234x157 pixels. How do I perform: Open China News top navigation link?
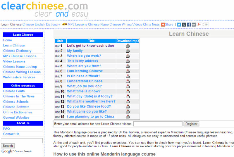tap(151, 25)
